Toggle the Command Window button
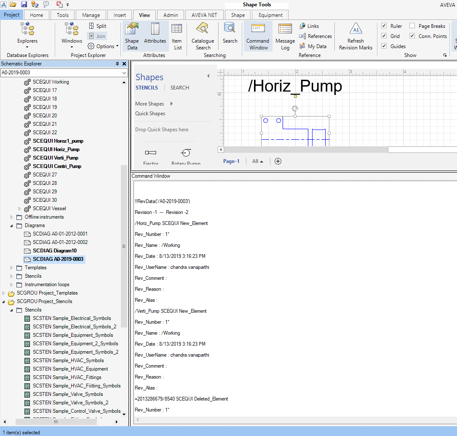This screenshot has width=457, height=436. (258, 36)
